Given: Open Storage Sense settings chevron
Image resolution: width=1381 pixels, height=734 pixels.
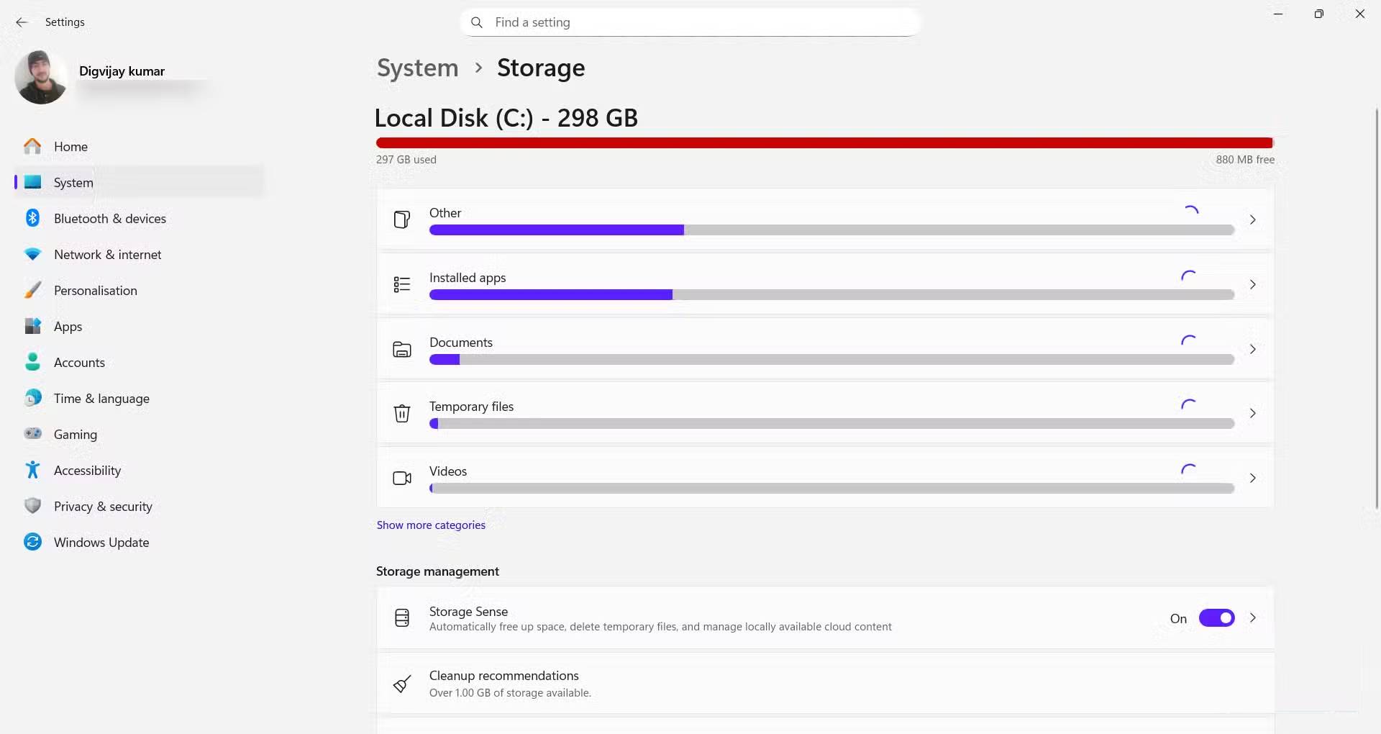Looking at the screenshot, I should tap(1252, 618).
